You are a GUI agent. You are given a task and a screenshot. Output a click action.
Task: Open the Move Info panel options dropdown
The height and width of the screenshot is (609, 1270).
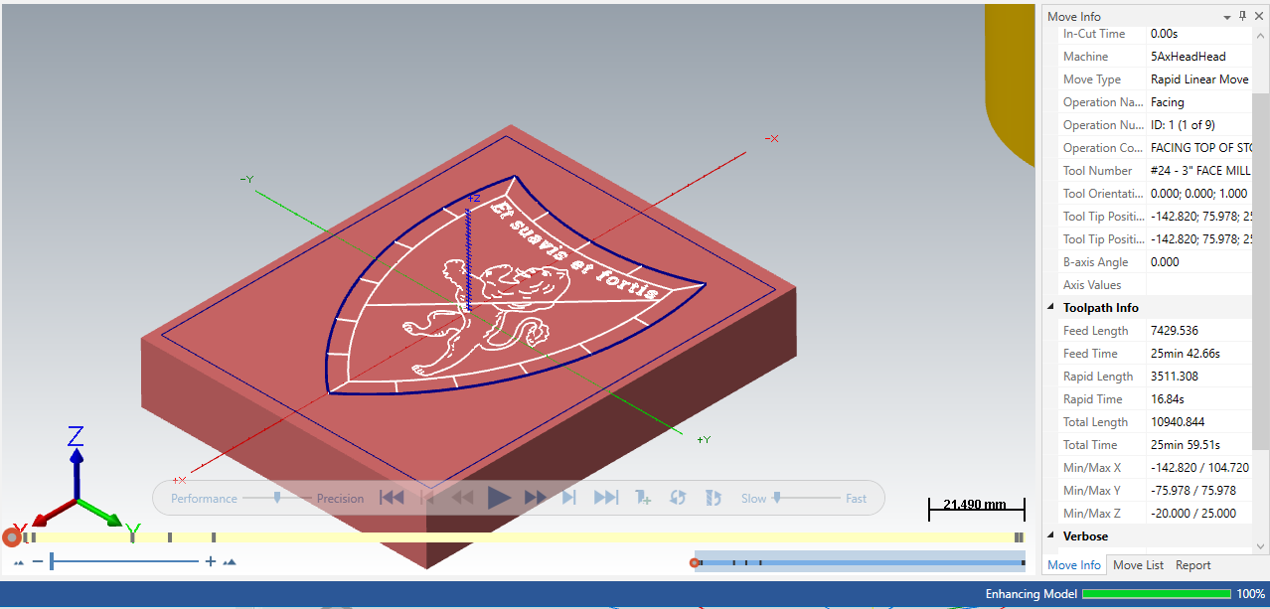[x=1226, y=17]
